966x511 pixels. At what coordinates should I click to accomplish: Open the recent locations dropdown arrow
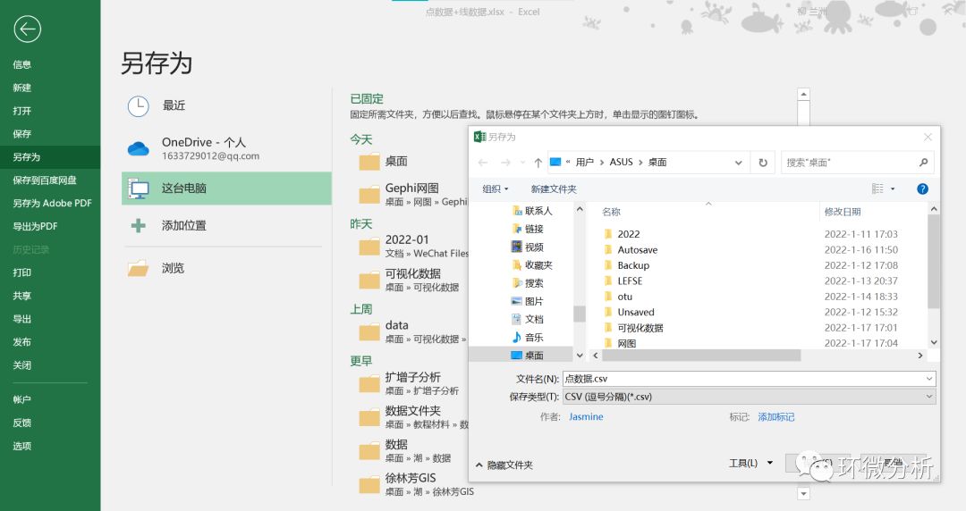[x=522, y=163]
